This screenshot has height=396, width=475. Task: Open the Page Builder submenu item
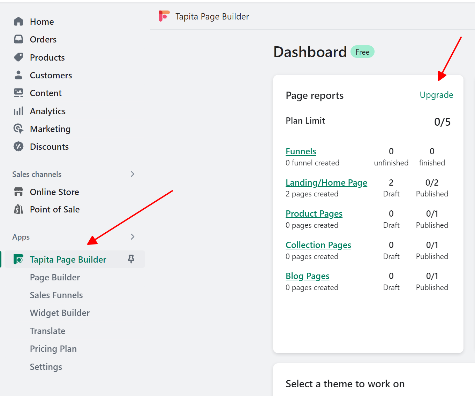55,277
